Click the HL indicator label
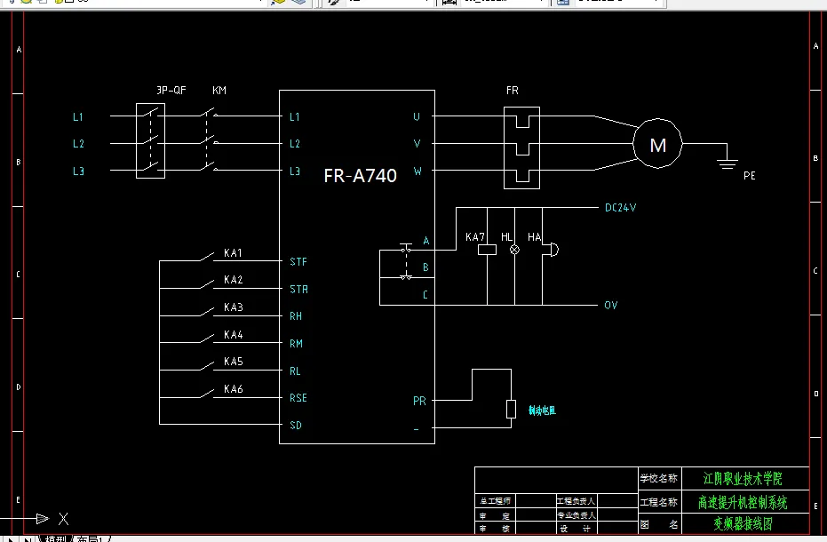This screenshot has height=542, width=827. coord(506,237)
